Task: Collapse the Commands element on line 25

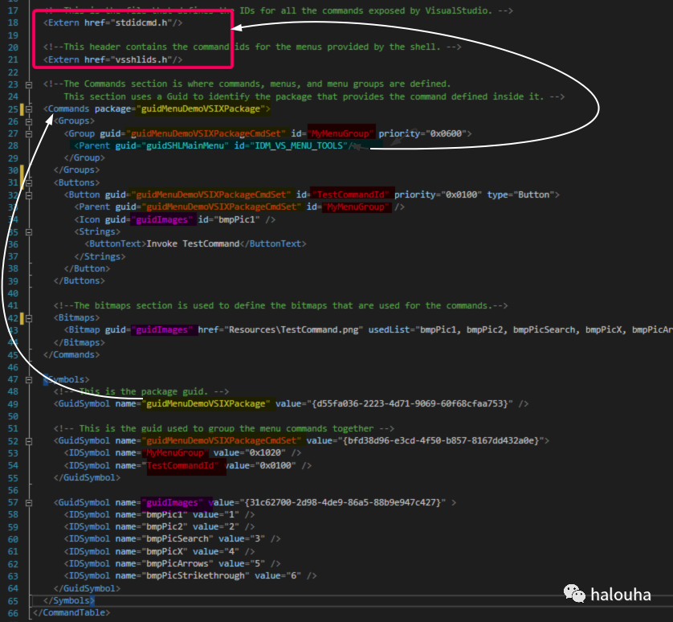Action: coord(30,108)
